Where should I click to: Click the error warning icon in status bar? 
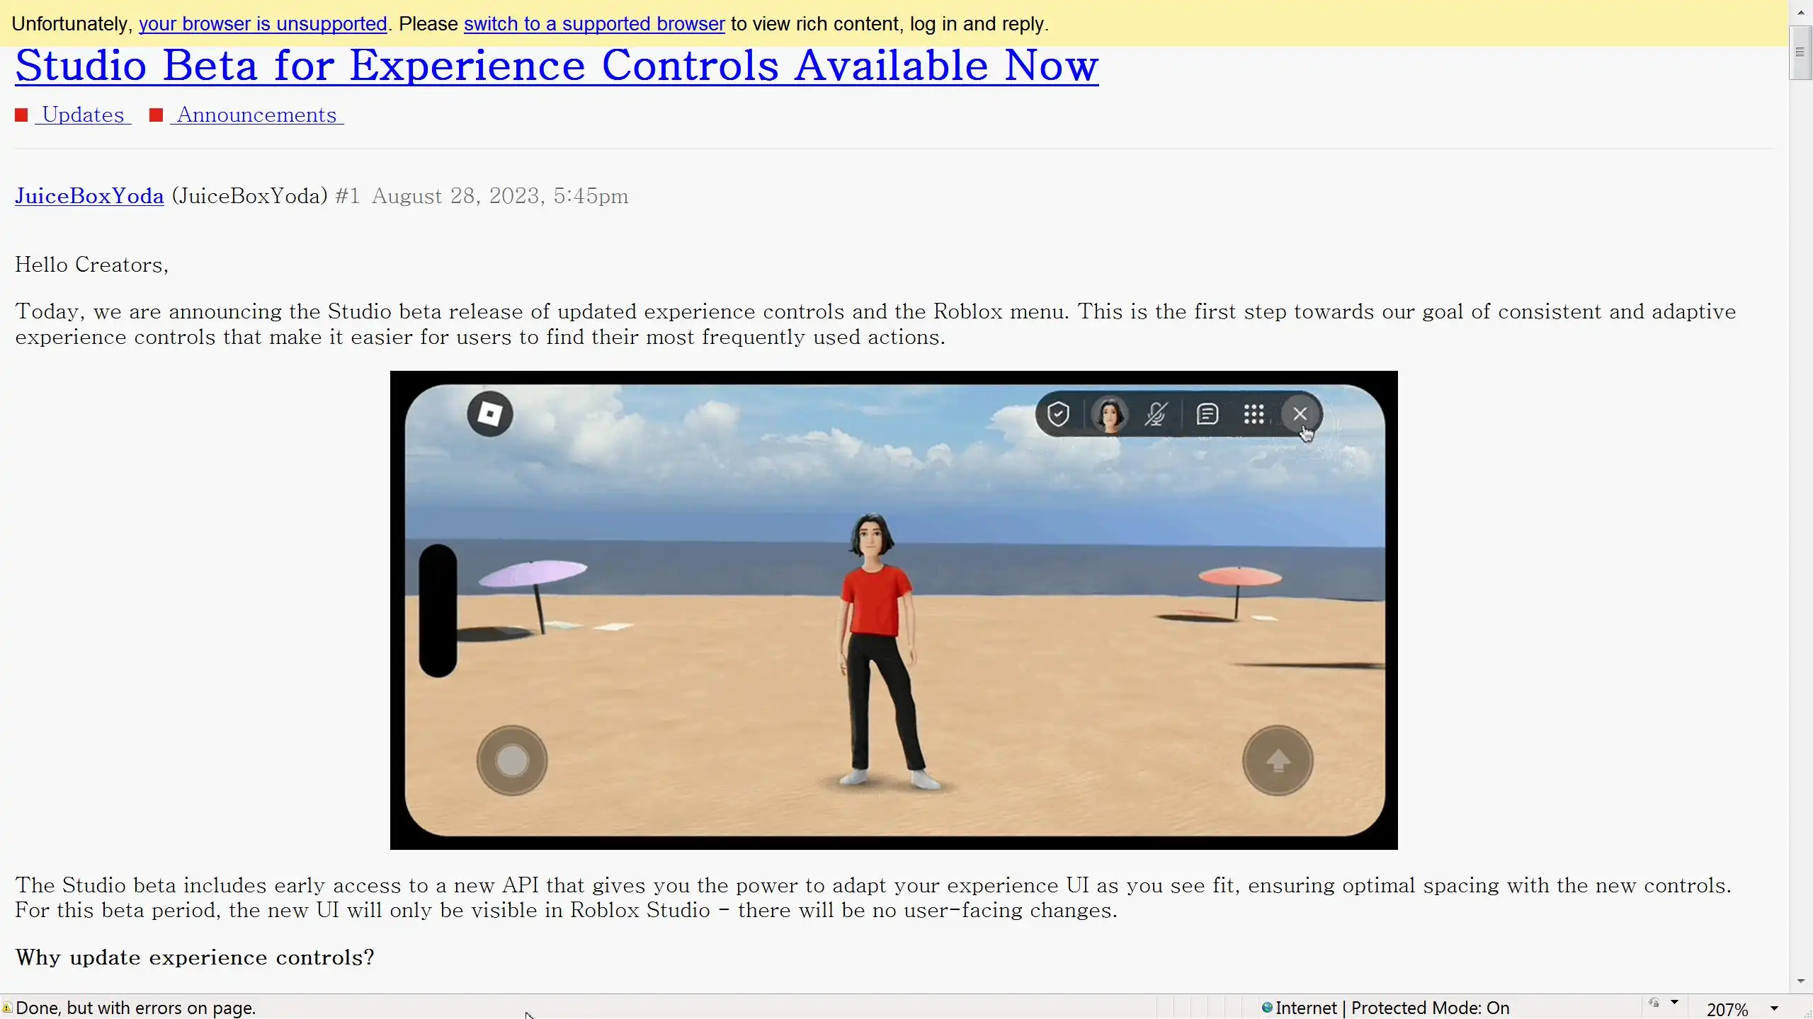tap(7, 1008)
